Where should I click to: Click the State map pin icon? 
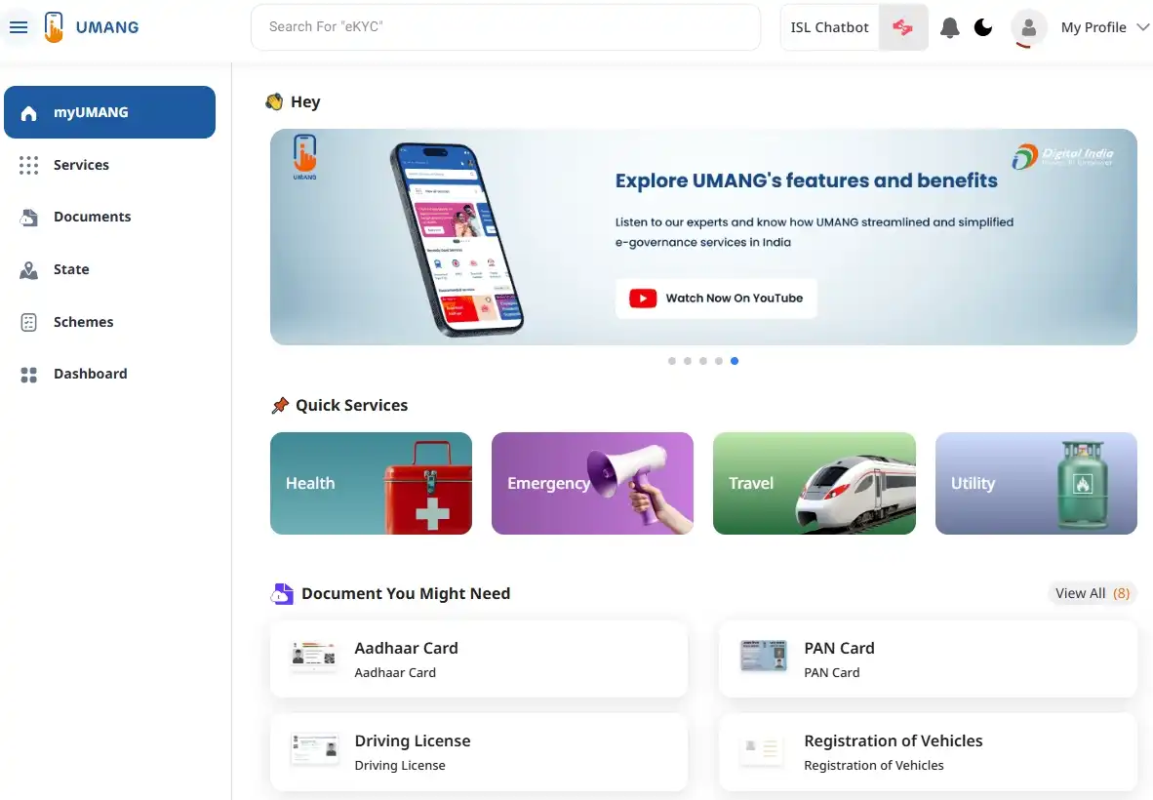point(28,270)
